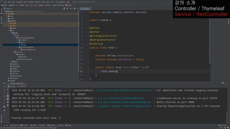Select gradlew.bat file in project tree
The width and height of the screenshot is (230, 129).
[x=15, y=71]
